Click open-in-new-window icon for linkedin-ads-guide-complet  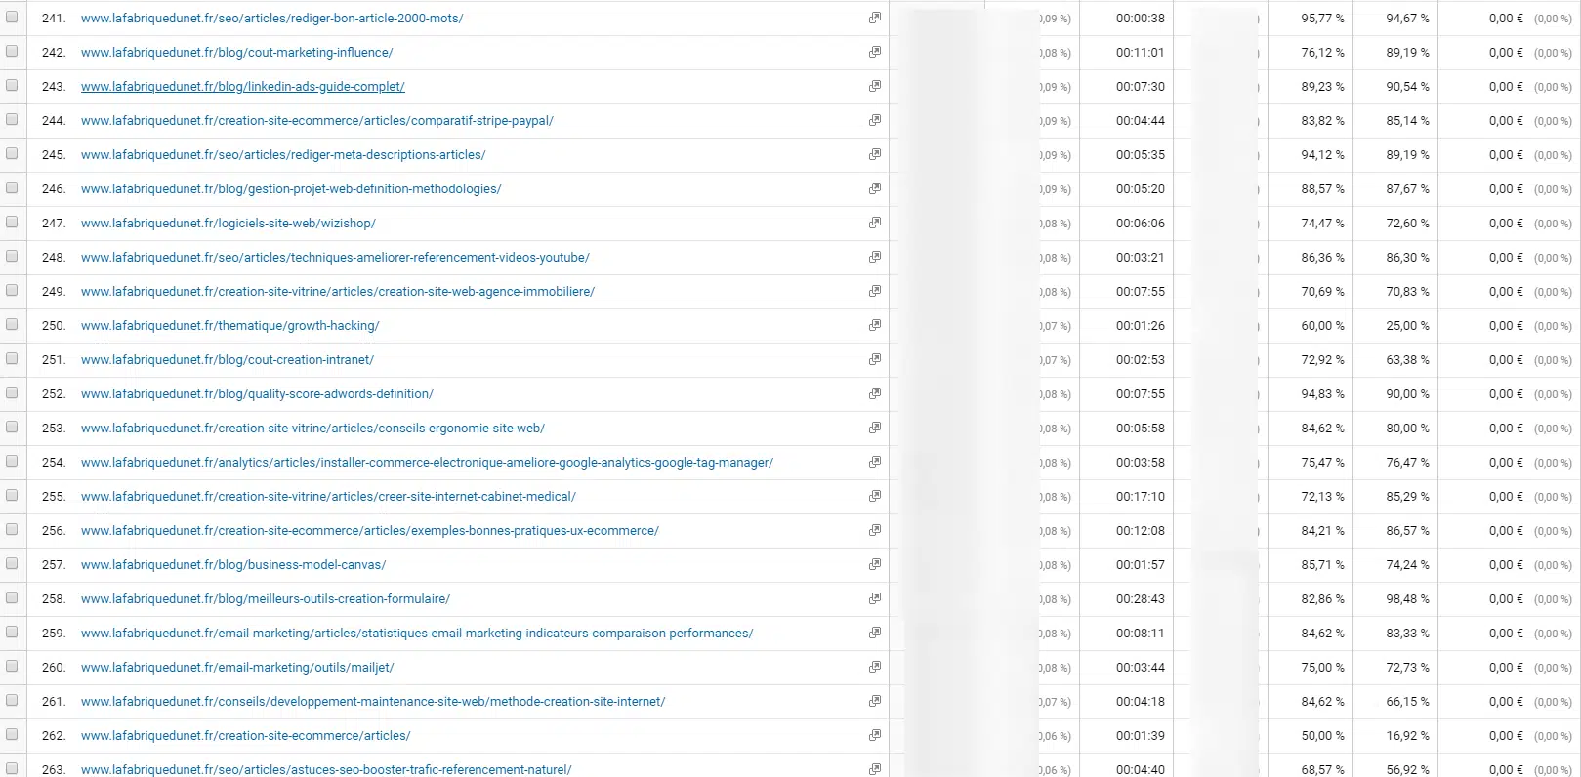point(875,86)
